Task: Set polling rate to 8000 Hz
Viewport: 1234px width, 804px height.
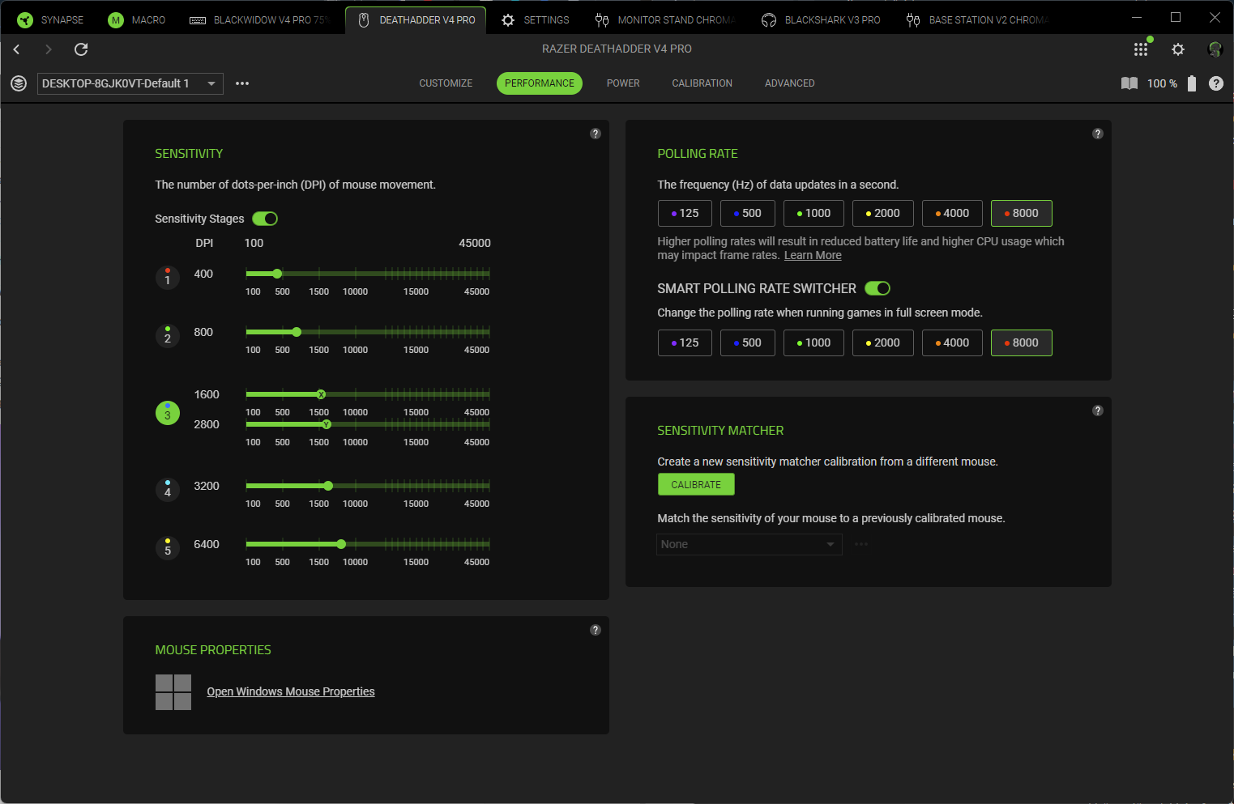Action: click(x=1021, y=213)
